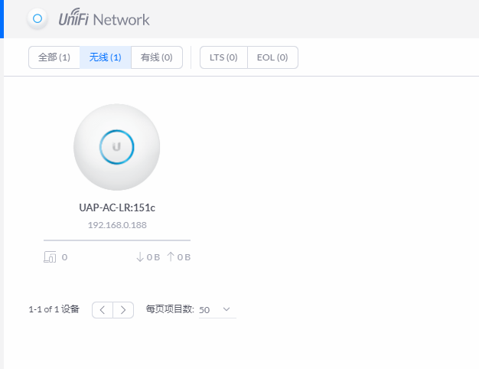This screenshot has width=479, height=369.
Task: Click the upload 0 B value
Action: (184, 257)
